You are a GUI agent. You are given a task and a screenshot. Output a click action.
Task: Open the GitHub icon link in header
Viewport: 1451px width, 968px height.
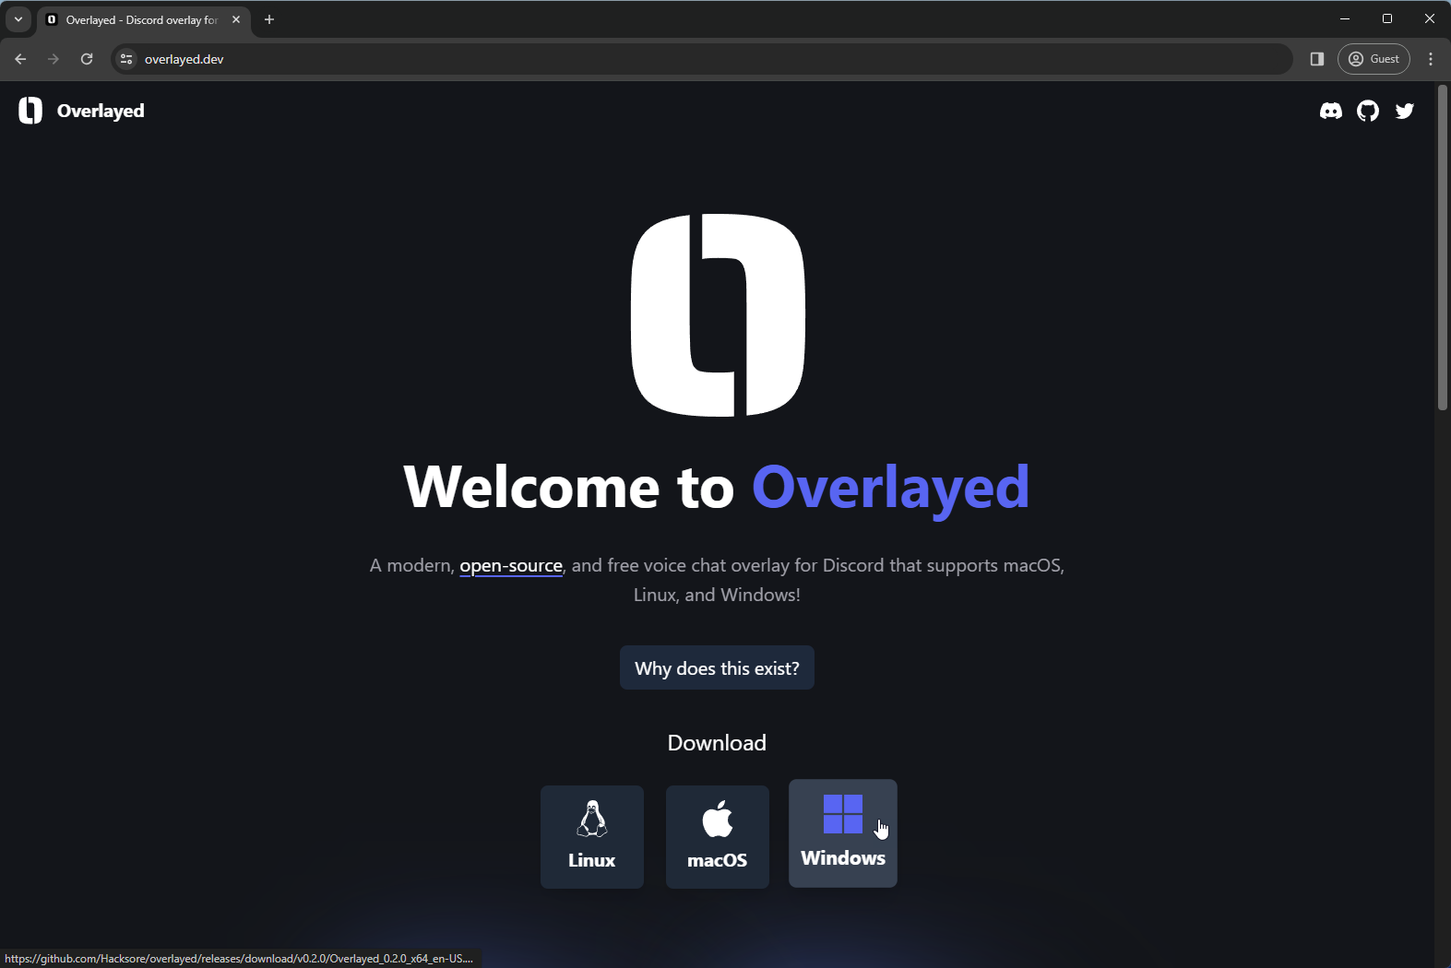[x=1368, y=111]
